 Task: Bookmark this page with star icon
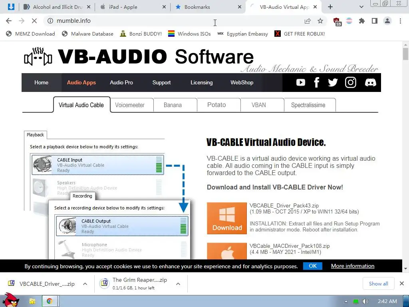pos(320,21)
